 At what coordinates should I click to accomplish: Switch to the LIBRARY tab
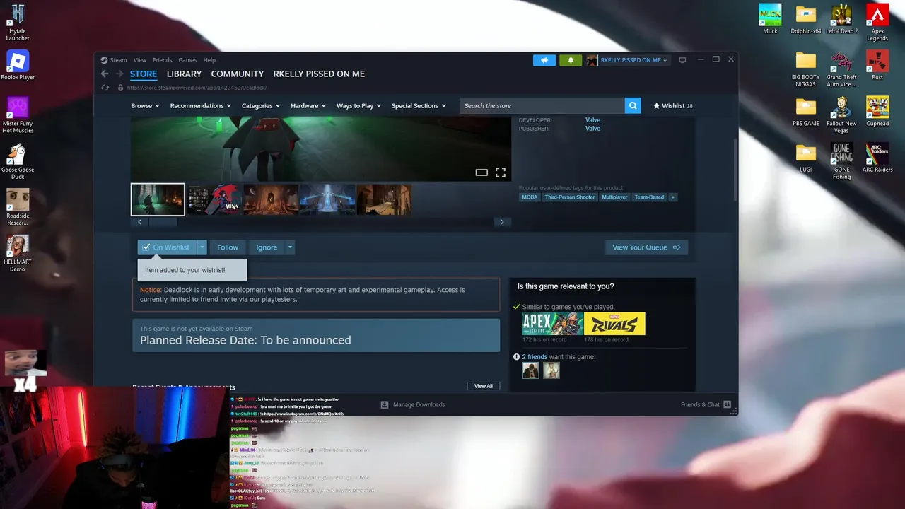tap(184, 74)
